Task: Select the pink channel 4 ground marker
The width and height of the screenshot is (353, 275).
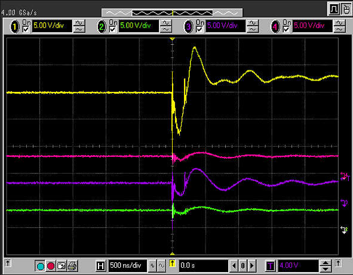Action: point(344,176)
